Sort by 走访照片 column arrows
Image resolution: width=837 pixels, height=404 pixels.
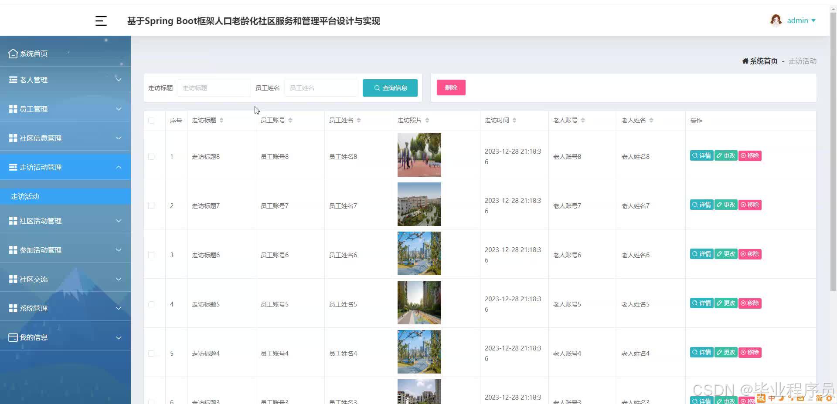pos(427,120)
